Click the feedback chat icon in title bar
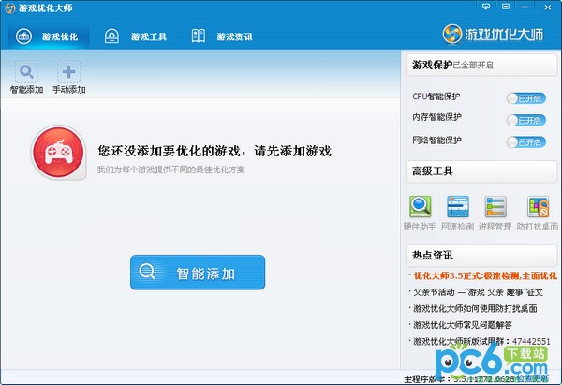Screen dimensions: 562x385 [486, 7]
